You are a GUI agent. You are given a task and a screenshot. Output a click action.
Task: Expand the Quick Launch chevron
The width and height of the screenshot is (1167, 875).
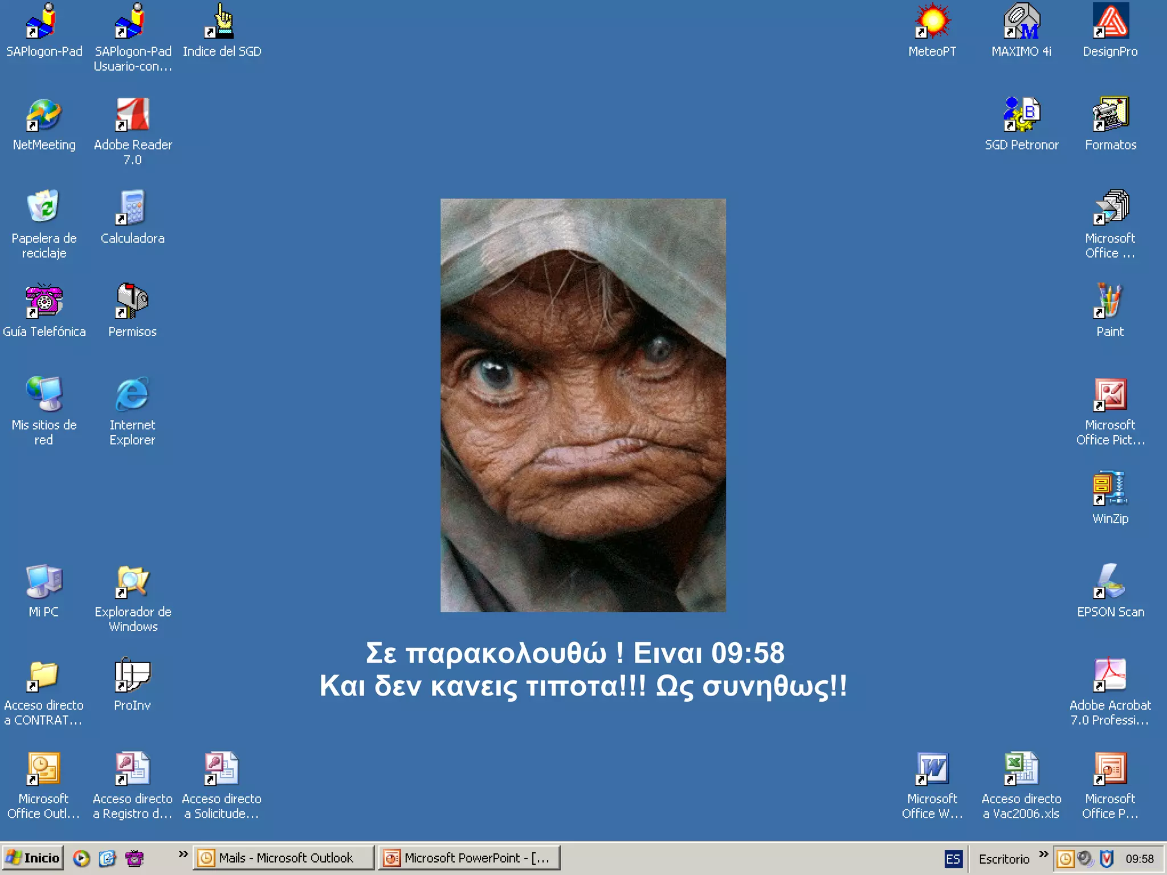pyautogui.click(x=183, y=854)
